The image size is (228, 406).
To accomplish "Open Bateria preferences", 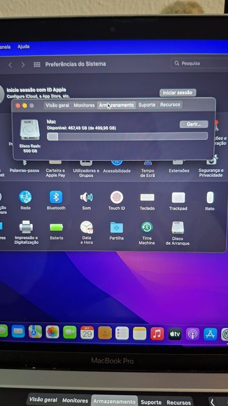I will coord(56,227).
